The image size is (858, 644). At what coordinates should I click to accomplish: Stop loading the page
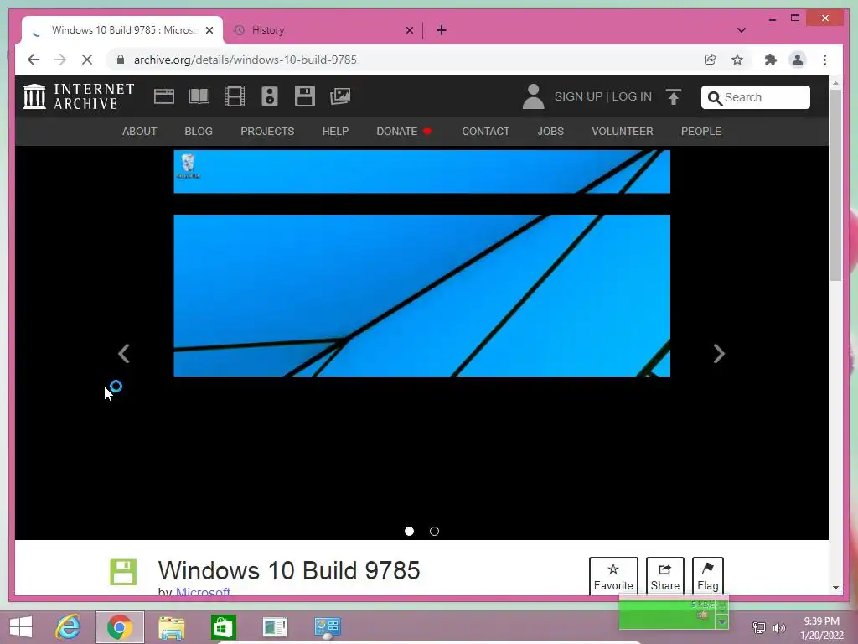point(87,60)
